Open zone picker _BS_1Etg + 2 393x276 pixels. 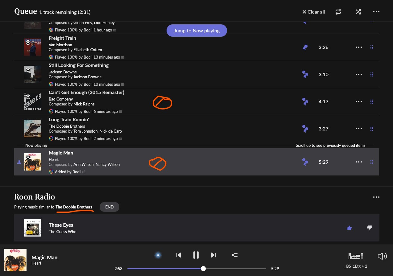[x=356, y=260]
